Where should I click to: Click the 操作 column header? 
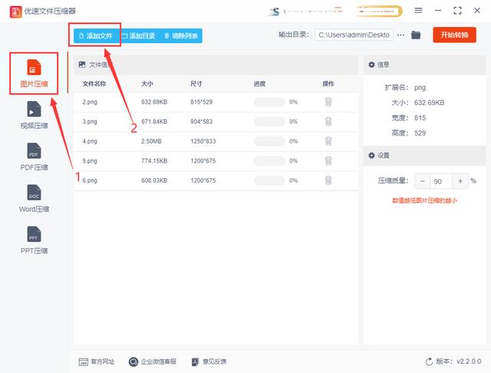(x=328, y=84)
